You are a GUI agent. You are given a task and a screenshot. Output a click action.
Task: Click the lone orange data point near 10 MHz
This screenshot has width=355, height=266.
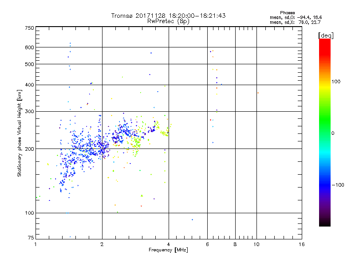[258, 93]
